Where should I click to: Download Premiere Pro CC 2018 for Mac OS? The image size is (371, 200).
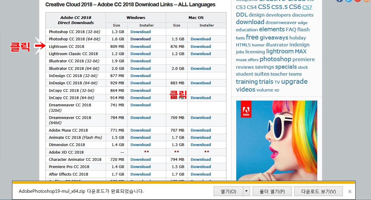pos(201,167)
